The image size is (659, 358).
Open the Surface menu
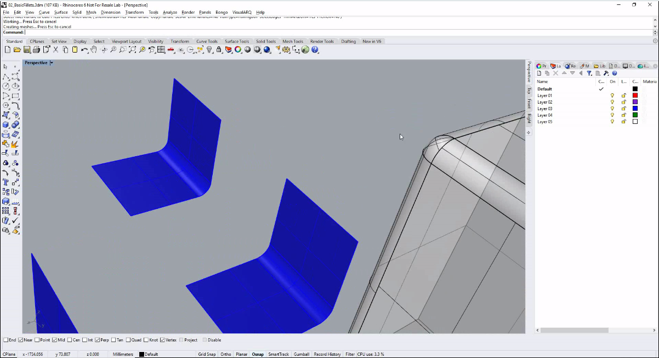tap(61, 12)
